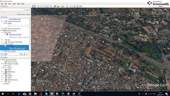
Task: Expand the Global Awareness layer group
Action: tap(2, 80)
